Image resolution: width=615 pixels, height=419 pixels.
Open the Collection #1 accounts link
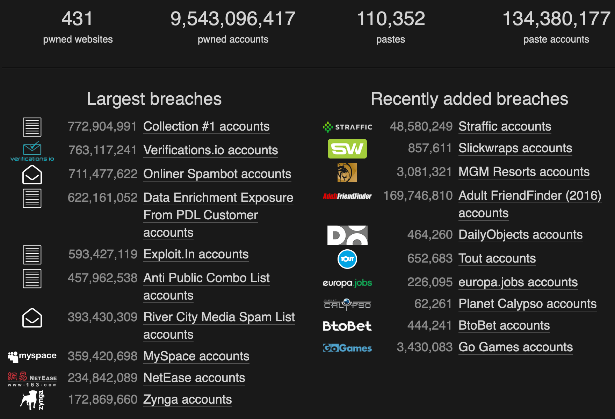[x=207, y=126]
